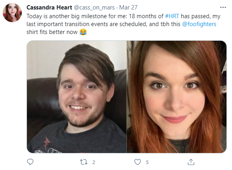Click the laughing-crying emoji in the tweet
The width and height of the screenshot is (232, 170).
83,32
